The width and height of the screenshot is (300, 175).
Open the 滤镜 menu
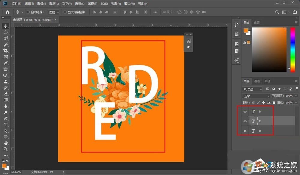point(92,3)
